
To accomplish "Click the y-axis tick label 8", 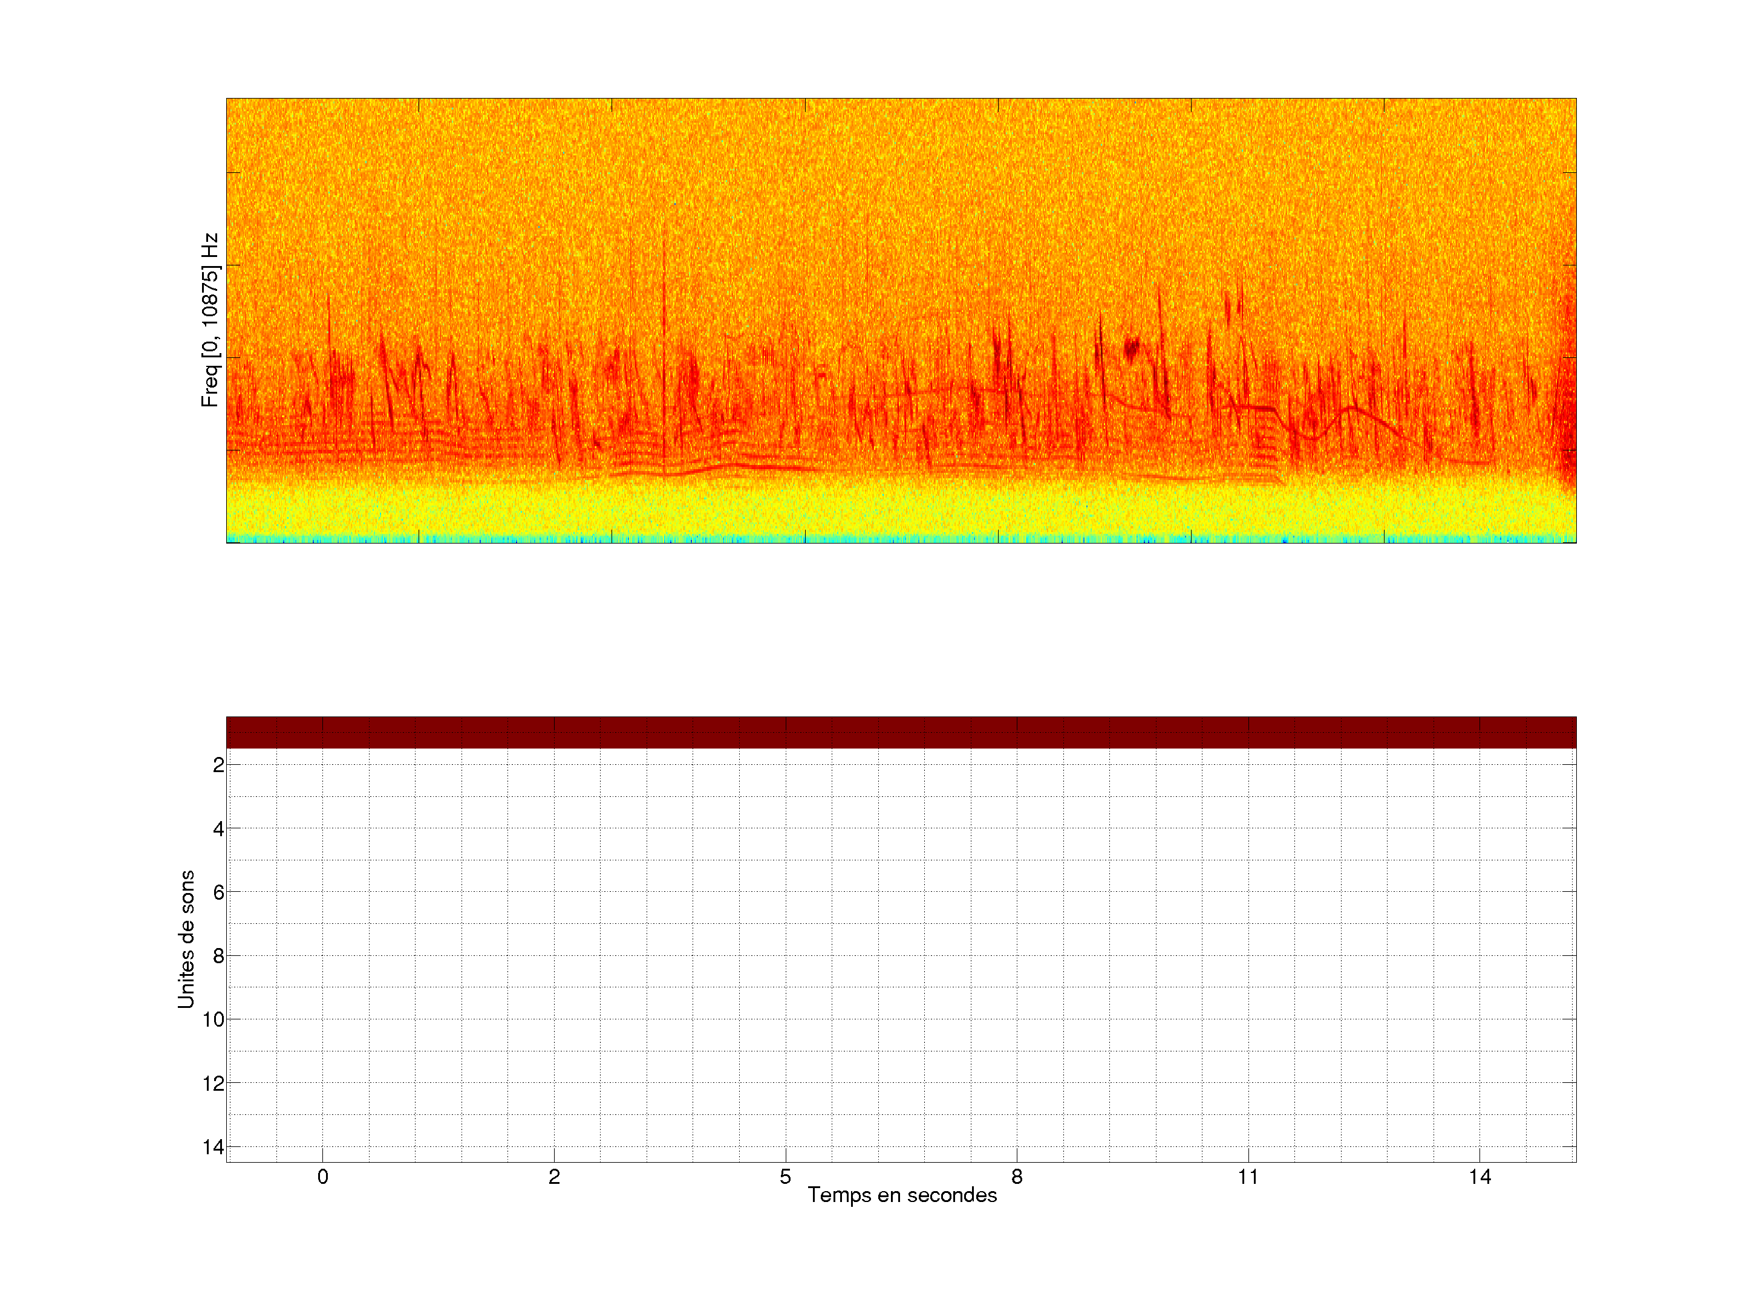I will pyautogui.click(x=218, y=957).
